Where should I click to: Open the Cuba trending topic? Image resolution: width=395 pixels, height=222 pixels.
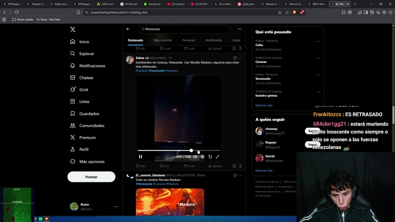pyautogui.click(x=259, y=45)
